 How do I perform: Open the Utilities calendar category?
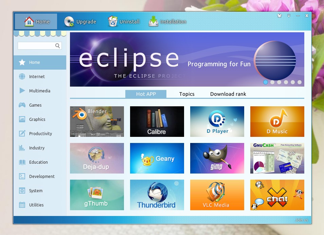(40, 205)
